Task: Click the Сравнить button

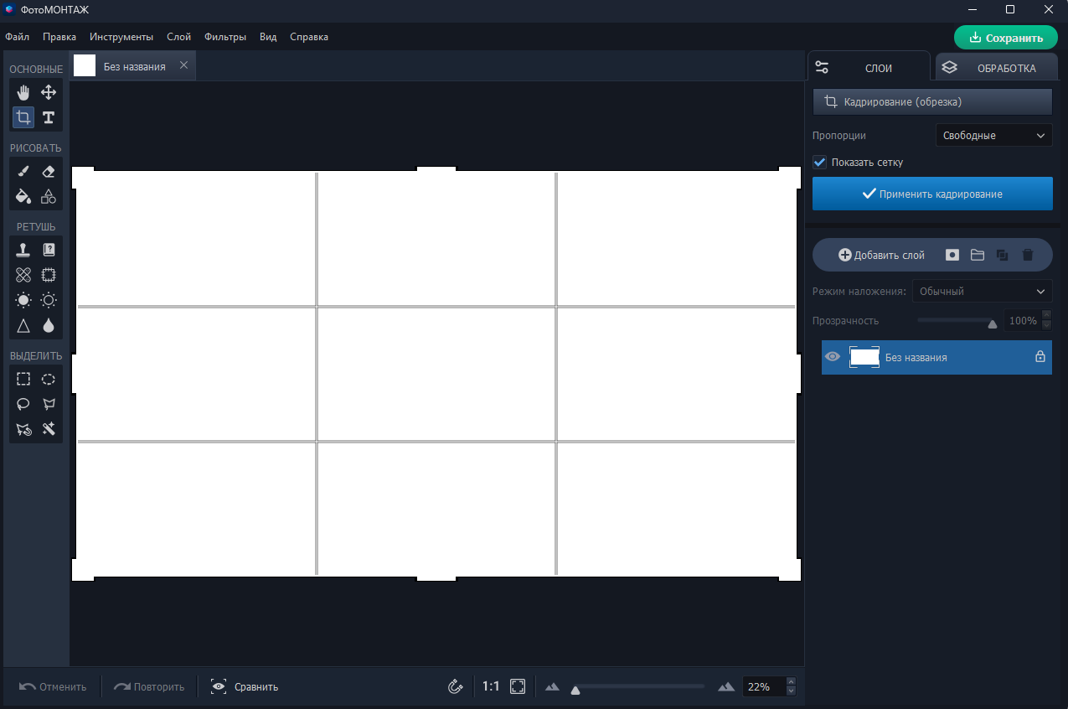Action: tap(245, 686)
